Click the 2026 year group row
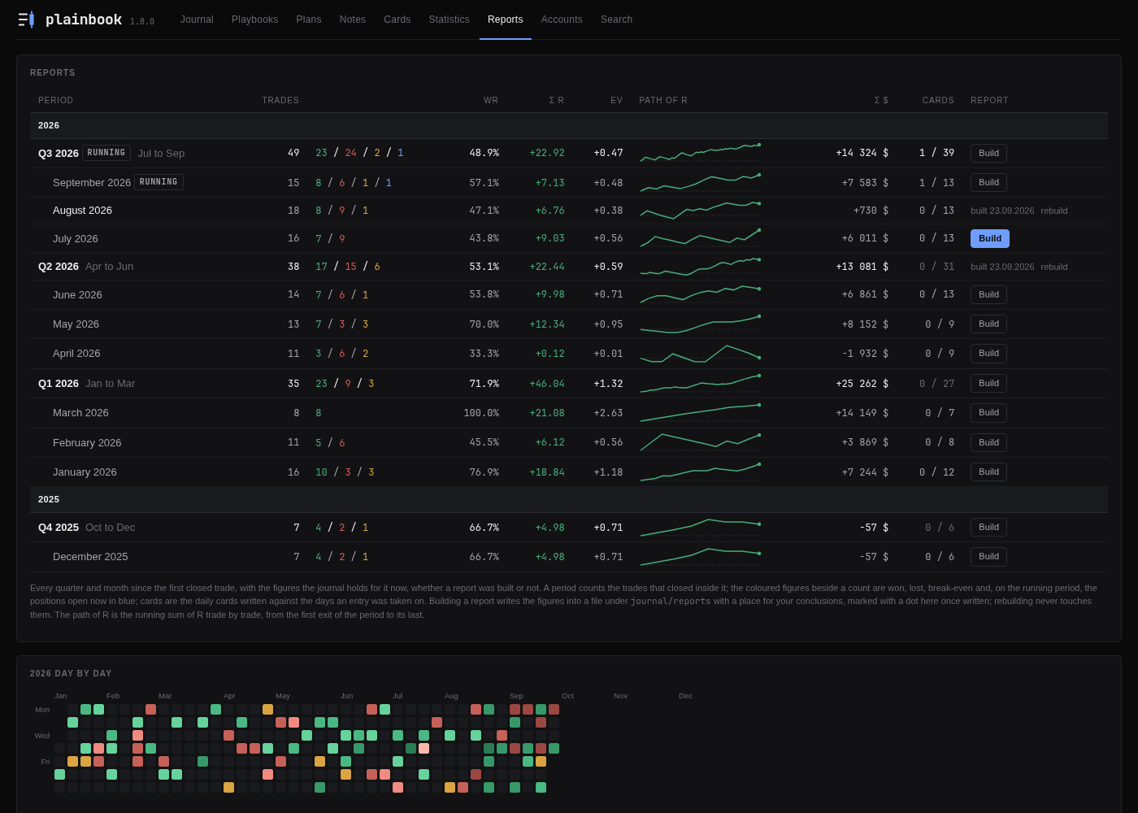 pos(569,125)
